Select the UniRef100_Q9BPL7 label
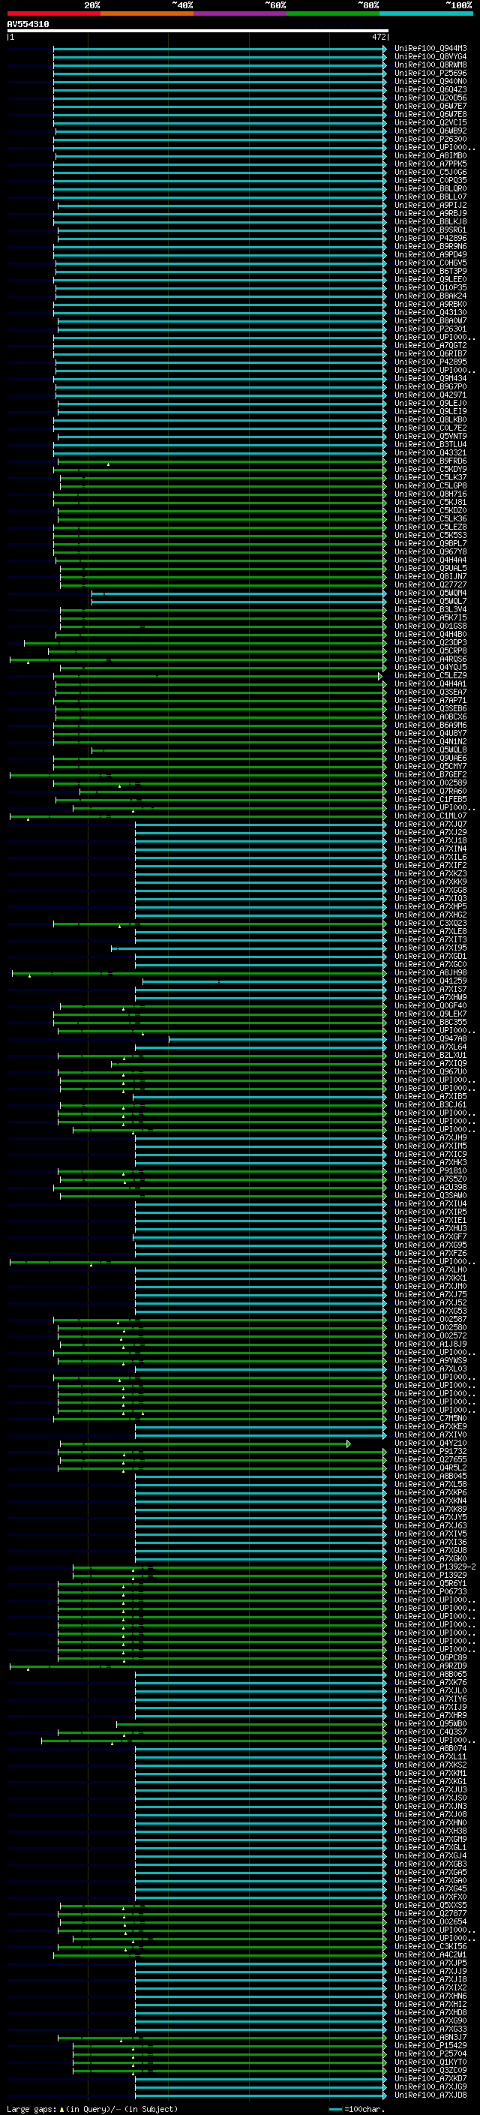The height and width of the screenshot is (2115, 480). 430,543
